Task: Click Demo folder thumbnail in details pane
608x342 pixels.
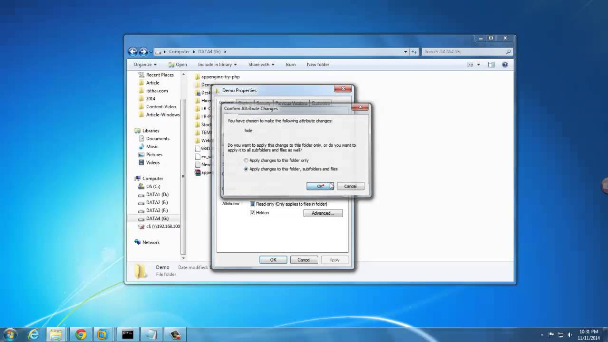Action: (x=140, y=271)
